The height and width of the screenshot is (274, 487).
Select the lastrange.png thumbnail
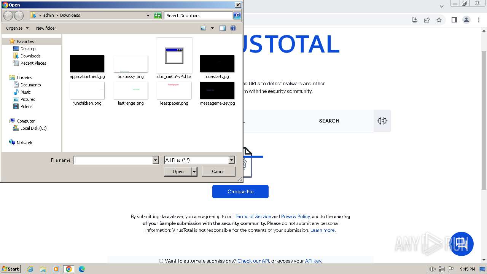131,91
